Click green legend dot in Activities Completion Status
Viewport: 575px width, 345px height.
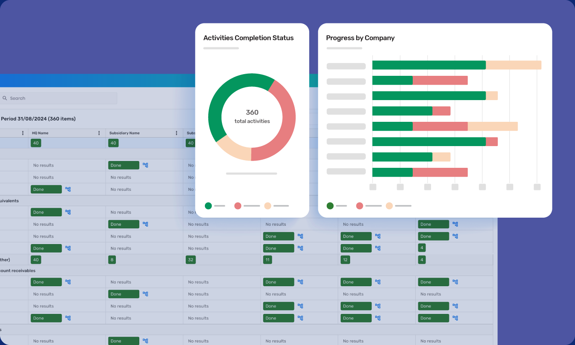[x=208, y=206]
